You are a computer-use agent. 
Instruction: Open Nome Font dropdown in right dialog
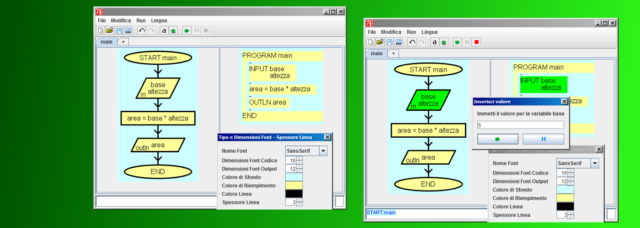click(595, 163)
